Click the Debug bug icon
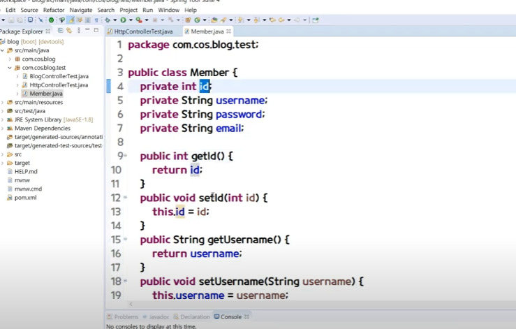Screen dimensions: 516x329 tap(108, 20)
